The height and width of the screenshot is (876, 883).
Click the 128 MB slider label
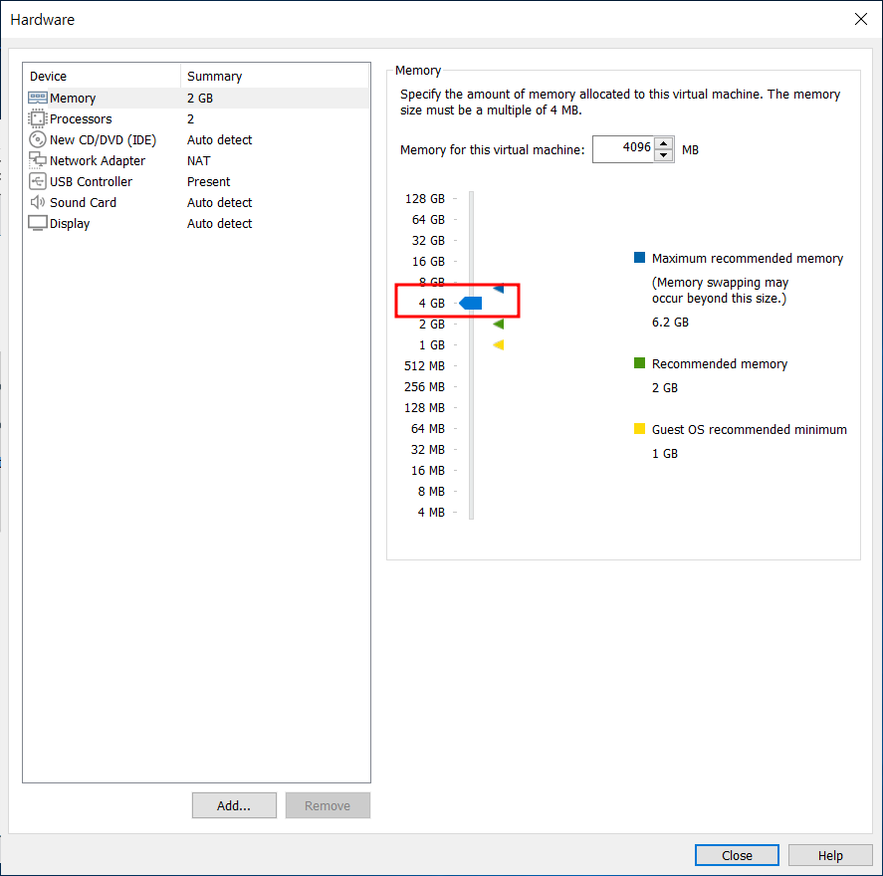[x=424, y=407]
